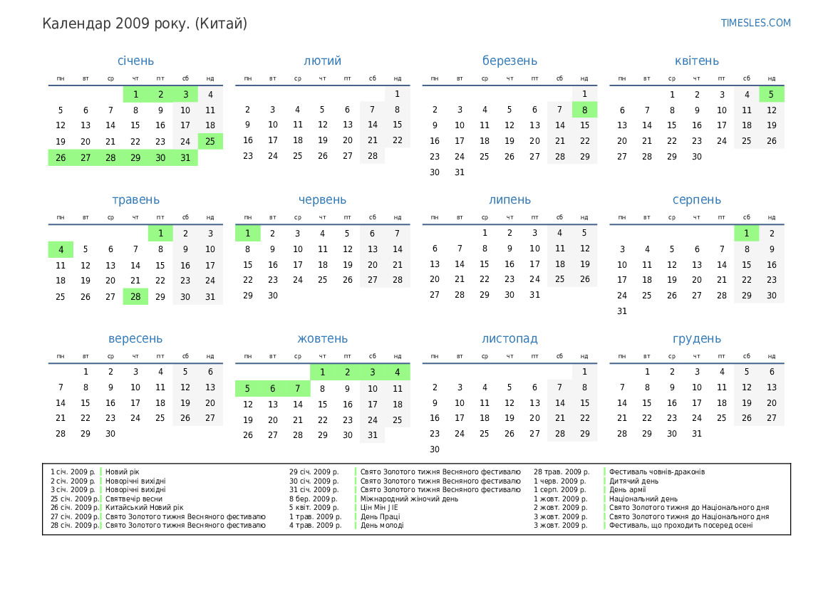
Task: Click the Календар 2009 року page title
Action: tap(145, 24)
